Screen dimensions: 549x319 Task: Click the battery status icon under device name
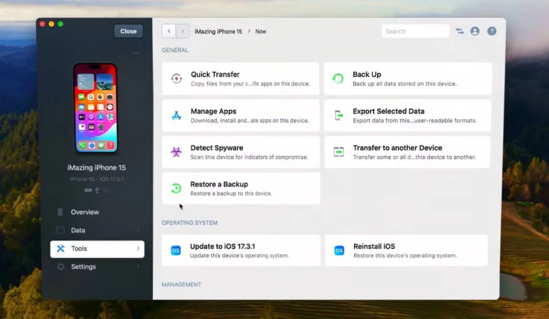pyautogui.click(x=88, y=190)
